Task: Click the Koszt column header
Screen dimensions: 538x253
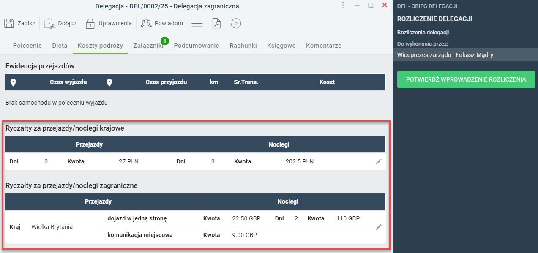Action: point(327,82)
